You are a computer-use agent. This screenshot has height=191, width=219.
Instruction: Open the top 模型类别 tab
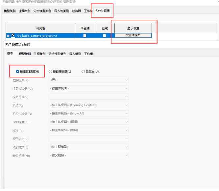point(10,11)
